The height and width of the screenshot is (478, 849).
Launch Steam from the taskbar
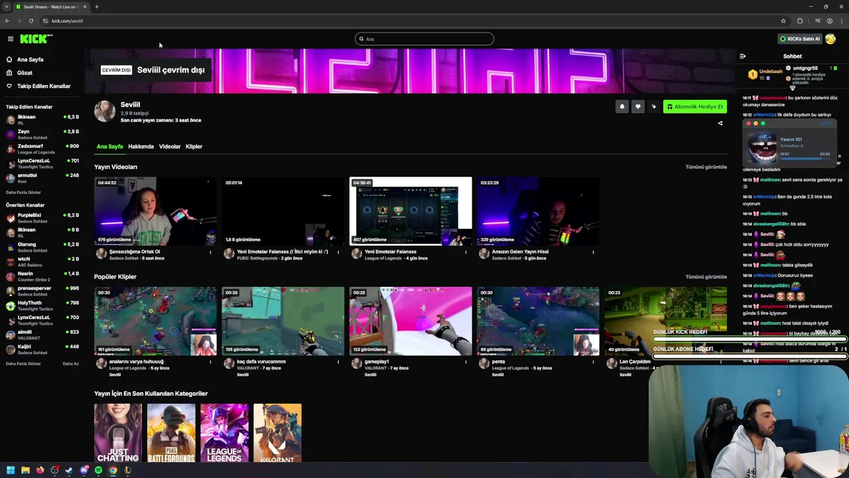click(69, 471)
